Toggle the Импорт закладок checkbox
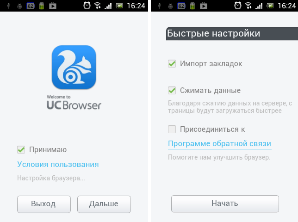 [x=172, y=64]
